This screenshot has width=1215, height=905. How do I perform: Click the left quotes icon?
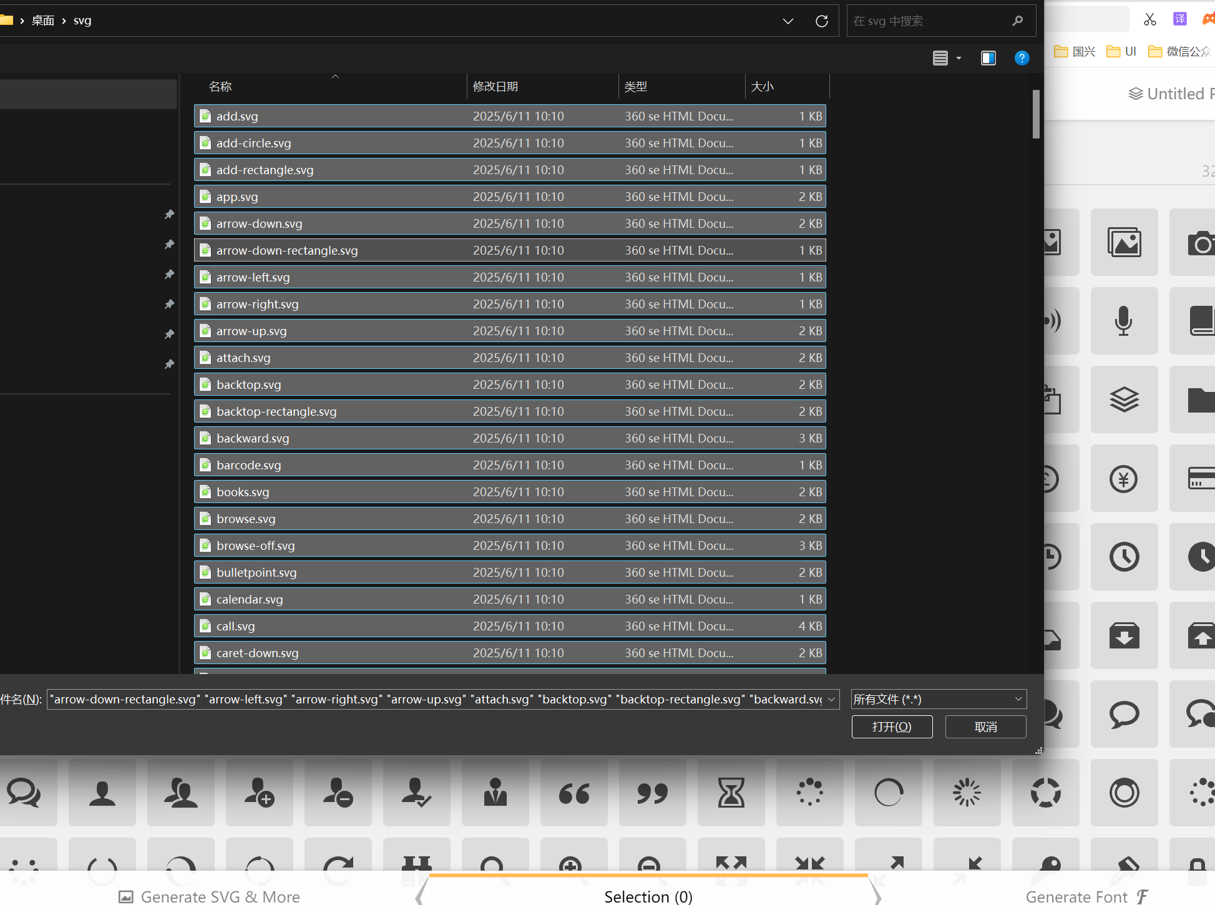tap(573, 793)
